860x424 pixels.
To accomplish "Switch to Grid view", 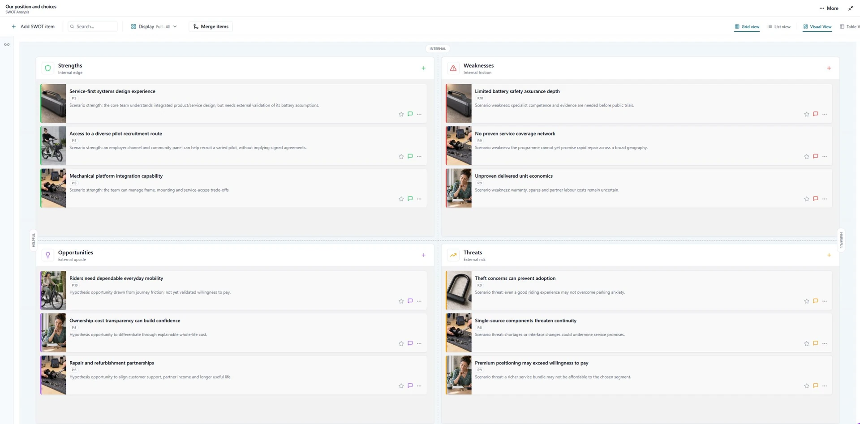I will [x=747, y=27].
